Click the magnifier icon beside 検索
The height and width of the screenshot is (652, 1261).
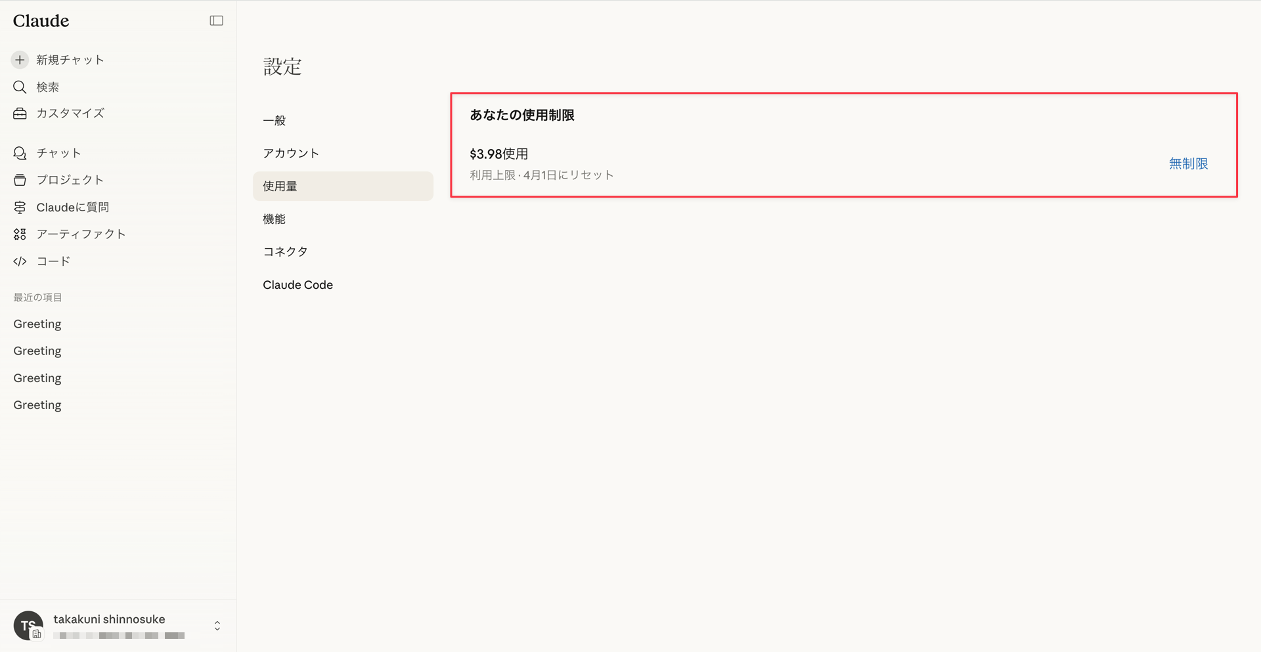(20, 87)
